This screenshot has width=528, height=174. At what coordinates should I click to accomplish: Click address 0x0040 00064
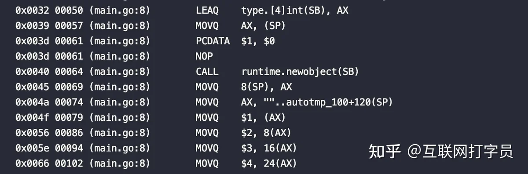point(49,72)
